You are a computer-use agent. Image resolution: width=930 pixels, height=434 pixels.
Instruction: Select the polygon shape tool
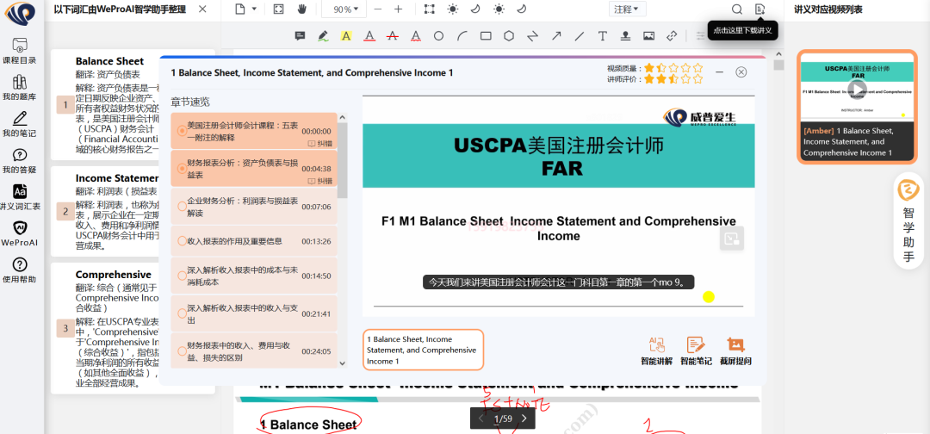tap(509, 36)
